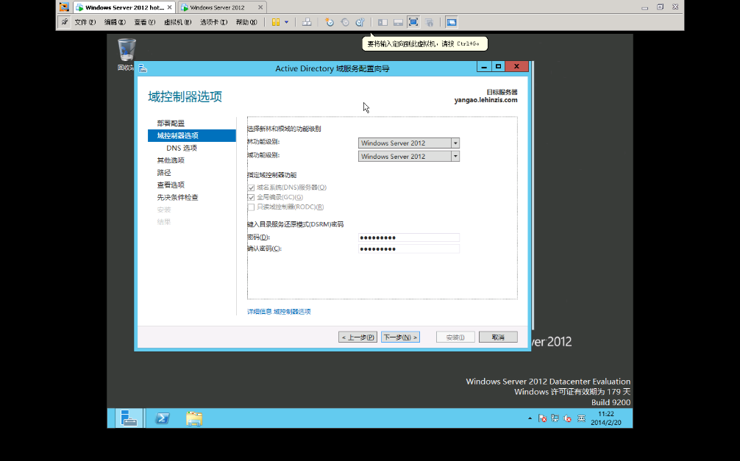Minimize the Active Directory wizard window

tap(484, 66)
